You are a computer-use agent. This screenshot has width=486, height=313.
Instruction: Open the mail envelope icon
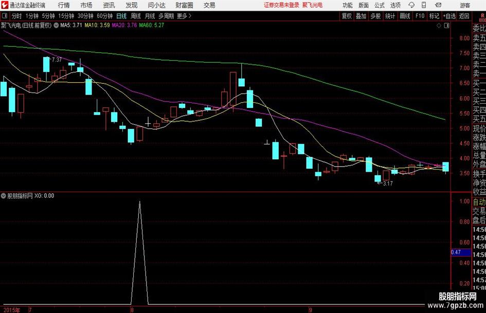[x=438, y=5]
